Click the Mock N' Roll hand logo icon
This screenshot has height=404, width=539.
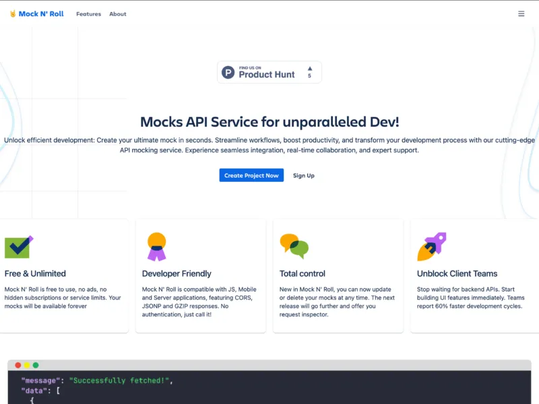13,13
